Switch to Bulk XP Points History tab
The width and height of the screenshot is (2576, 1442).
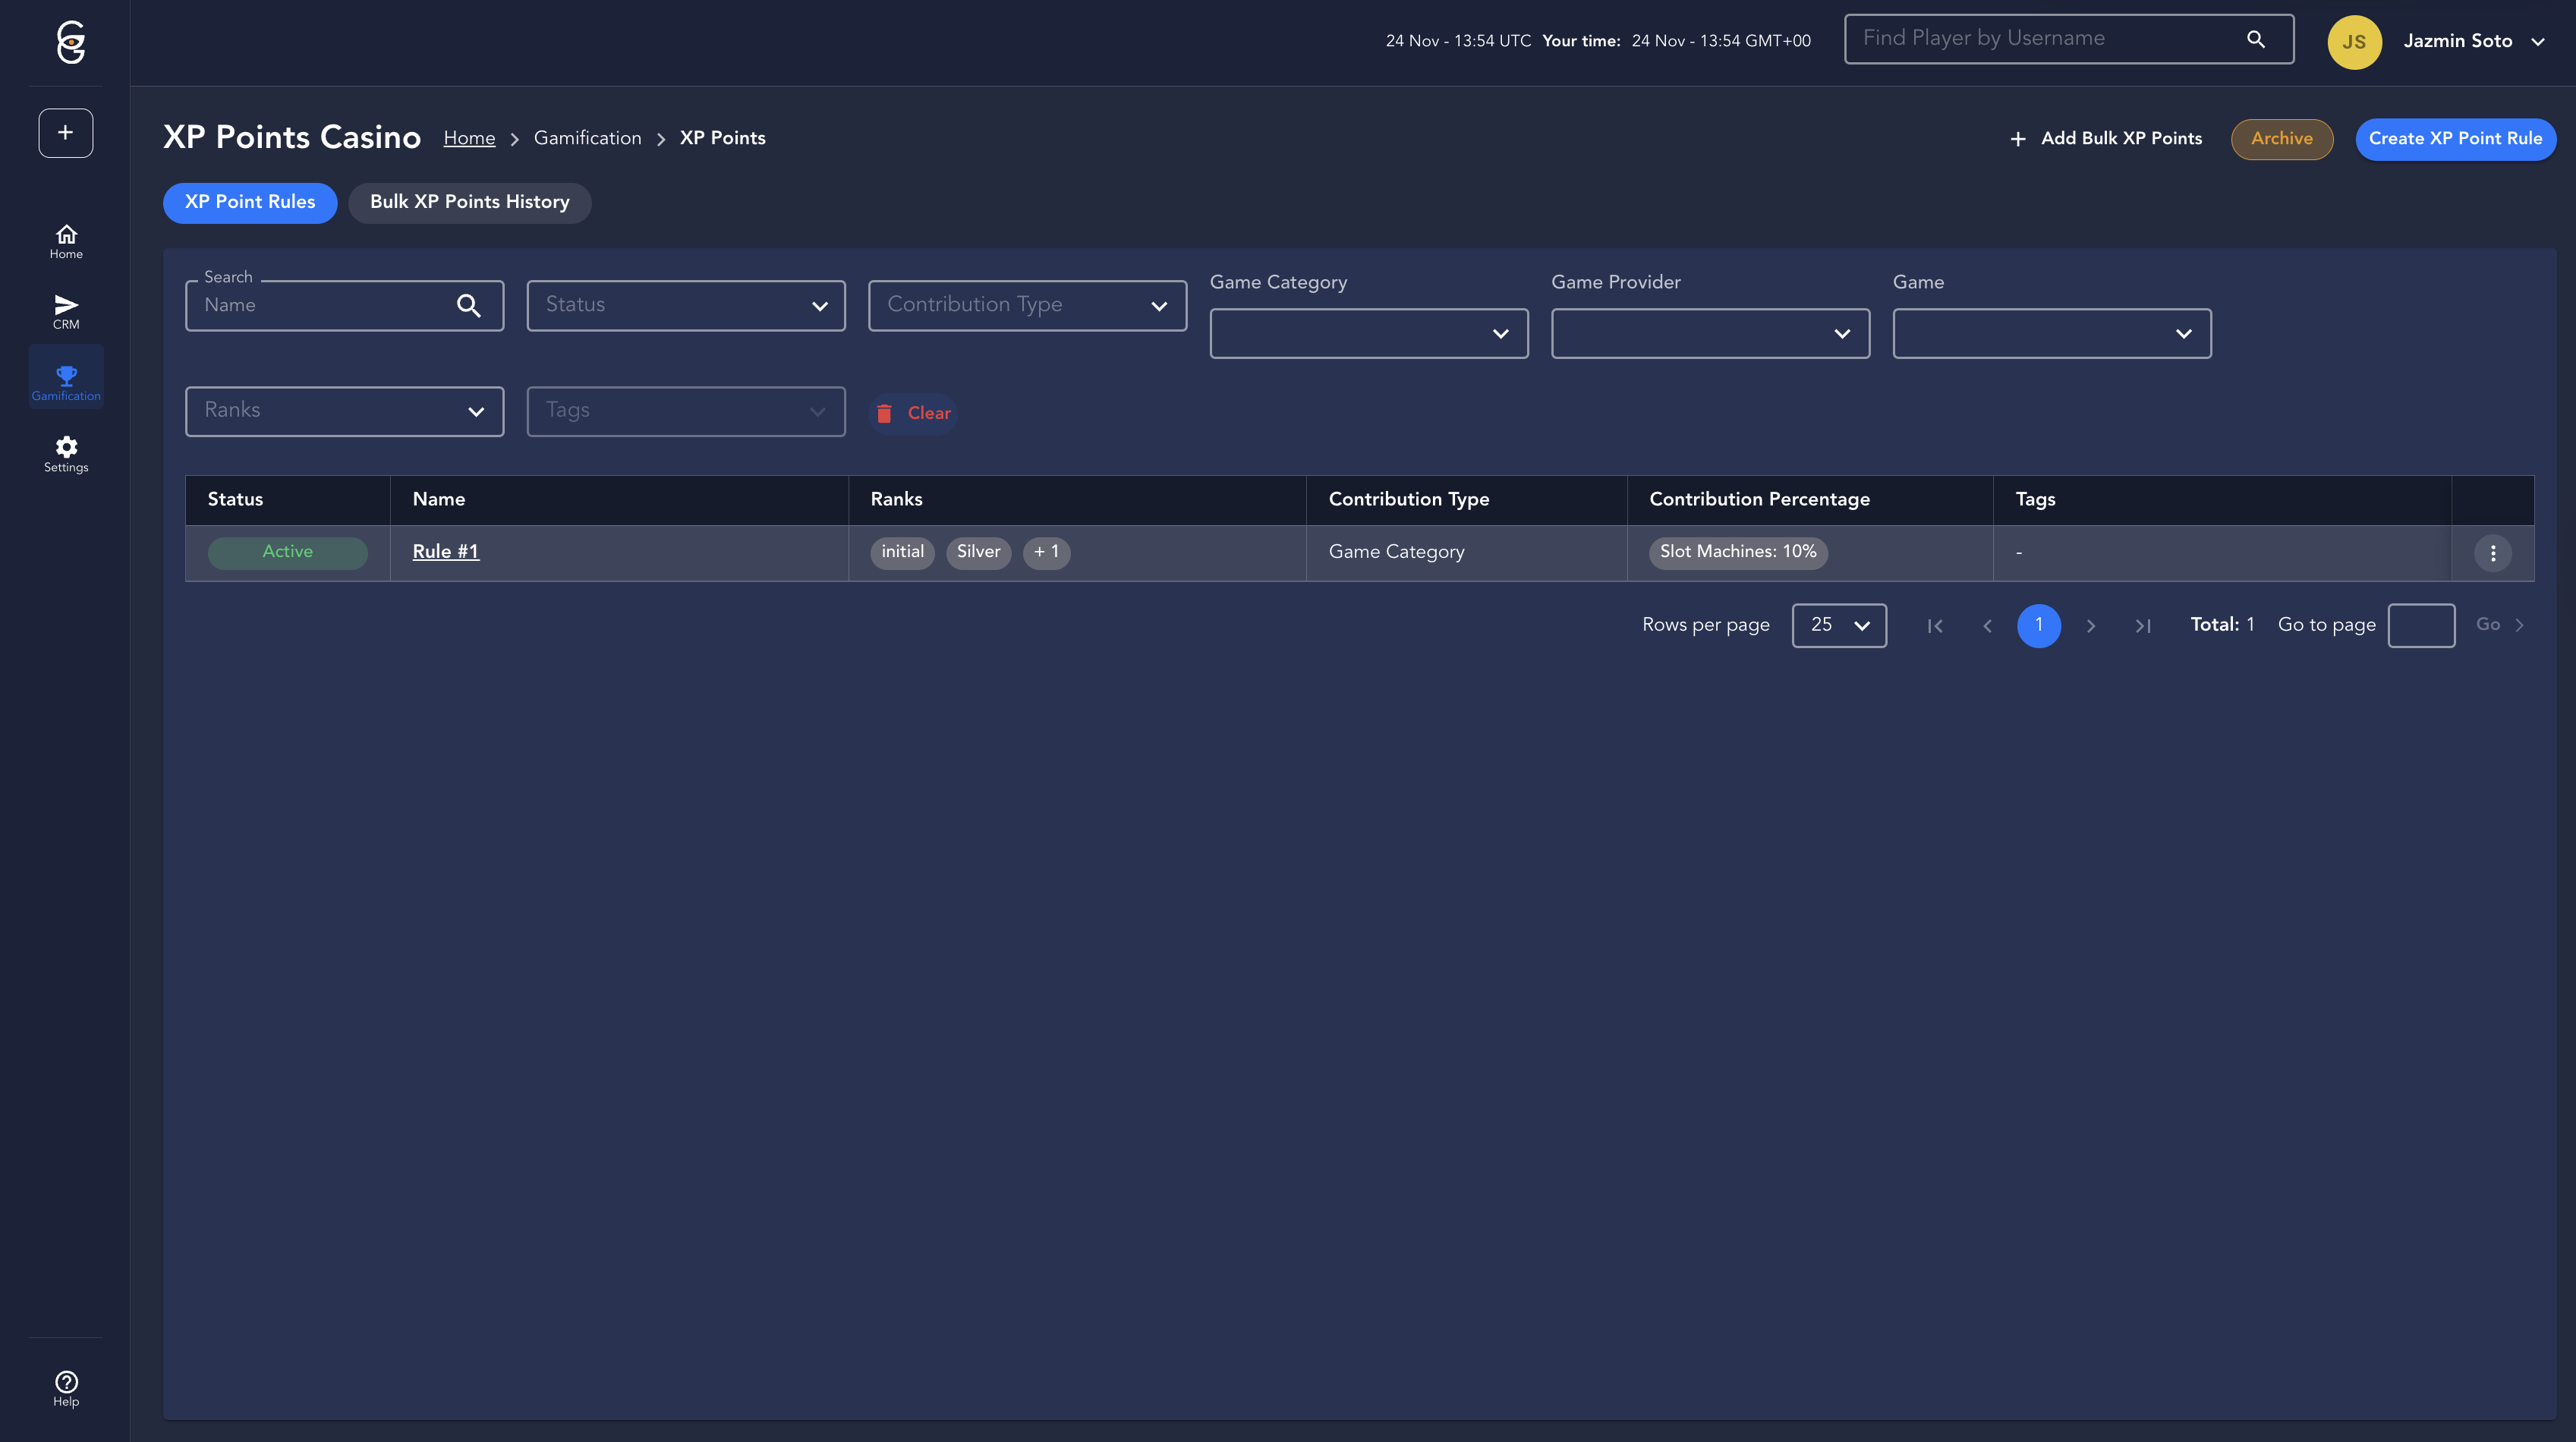pyautogui.click(x=469, y=202)
